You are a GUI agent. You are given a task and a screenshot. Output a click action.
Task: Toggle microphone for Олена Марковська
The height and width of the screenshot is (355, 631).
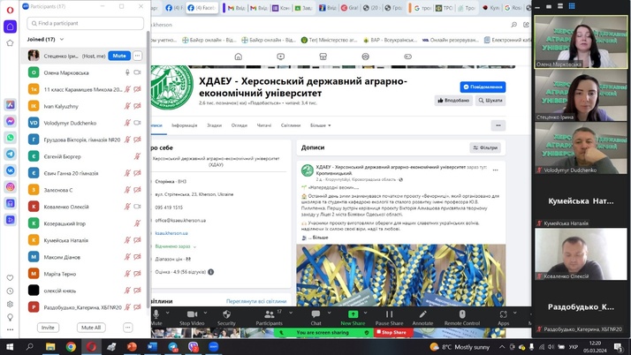[127, 72]
